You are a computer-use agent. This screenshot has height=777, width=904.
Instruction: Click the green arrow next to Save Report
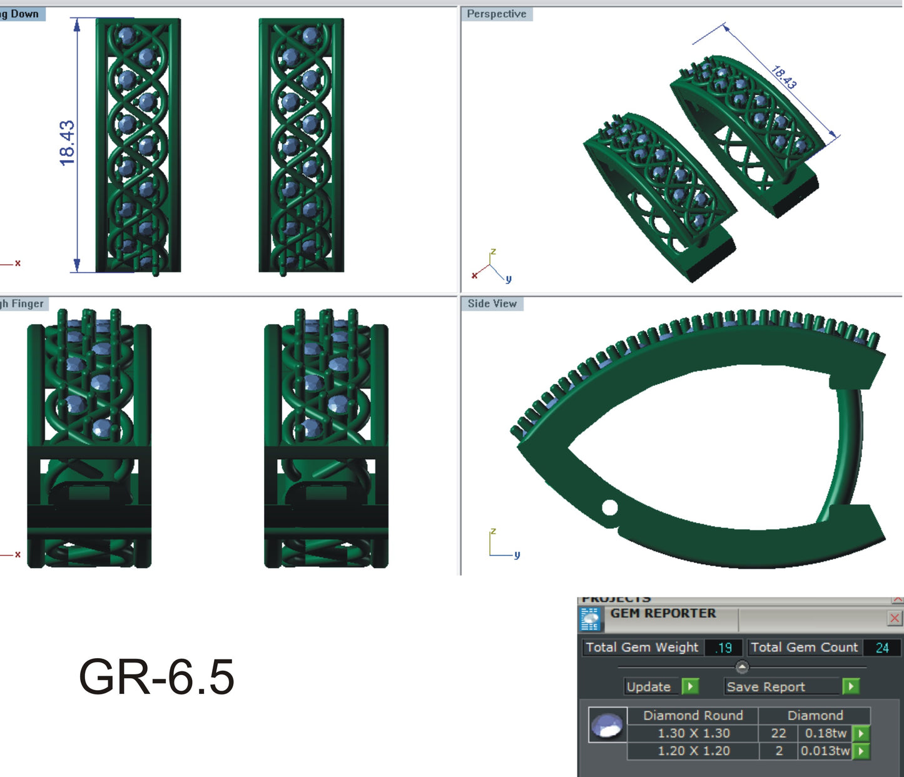(x=850, y=686)
